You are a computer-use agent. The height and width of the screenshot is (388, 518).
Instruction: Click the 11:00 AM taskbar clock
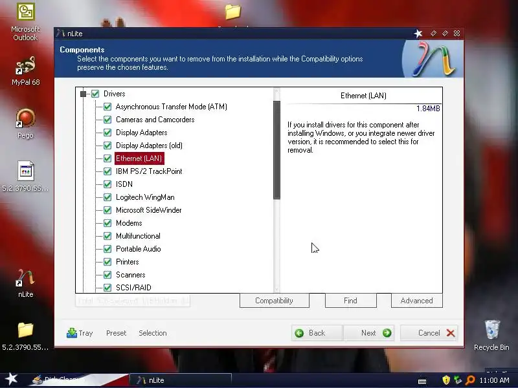pos(494,380)
